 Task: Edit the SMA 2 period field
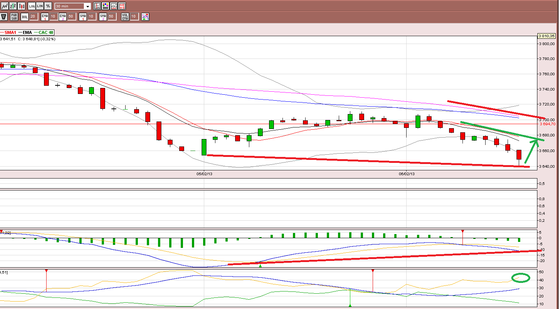click(x=111, y=17)
